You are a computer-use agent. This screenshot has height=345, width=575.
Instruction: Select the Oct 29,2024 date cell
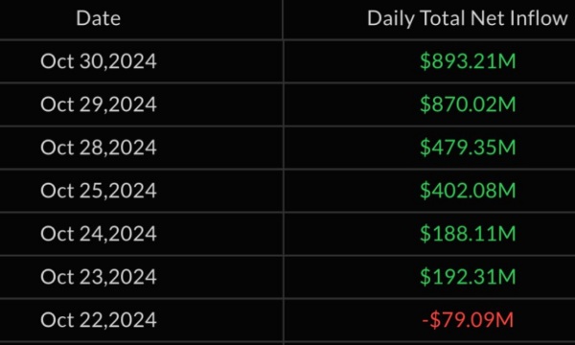click(x=99, y=104)
